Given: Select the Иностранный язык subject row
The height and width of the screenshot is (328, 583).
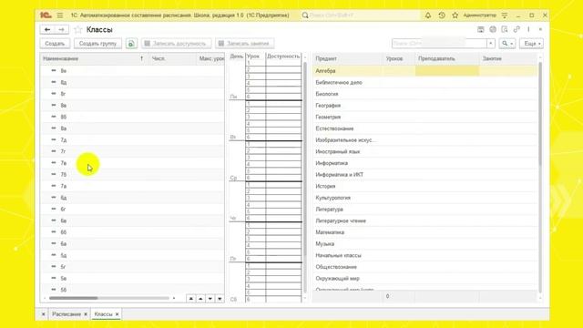Looking at the screenshot, I should point(425,151).
